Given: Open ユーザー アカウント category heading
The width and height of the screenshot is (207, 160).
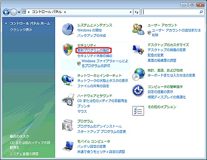Looking at the screenshot, I should (x=162, y=25).
